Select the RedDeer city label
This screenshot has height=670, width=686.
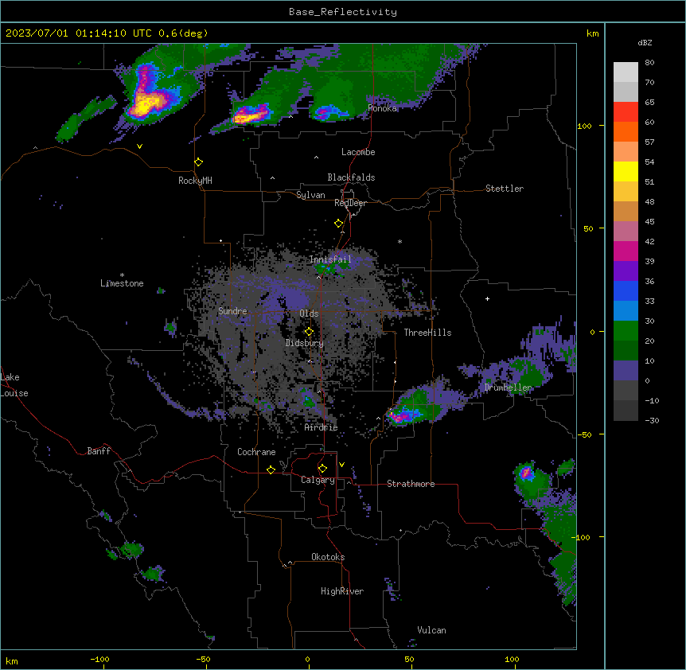(350, 203)
